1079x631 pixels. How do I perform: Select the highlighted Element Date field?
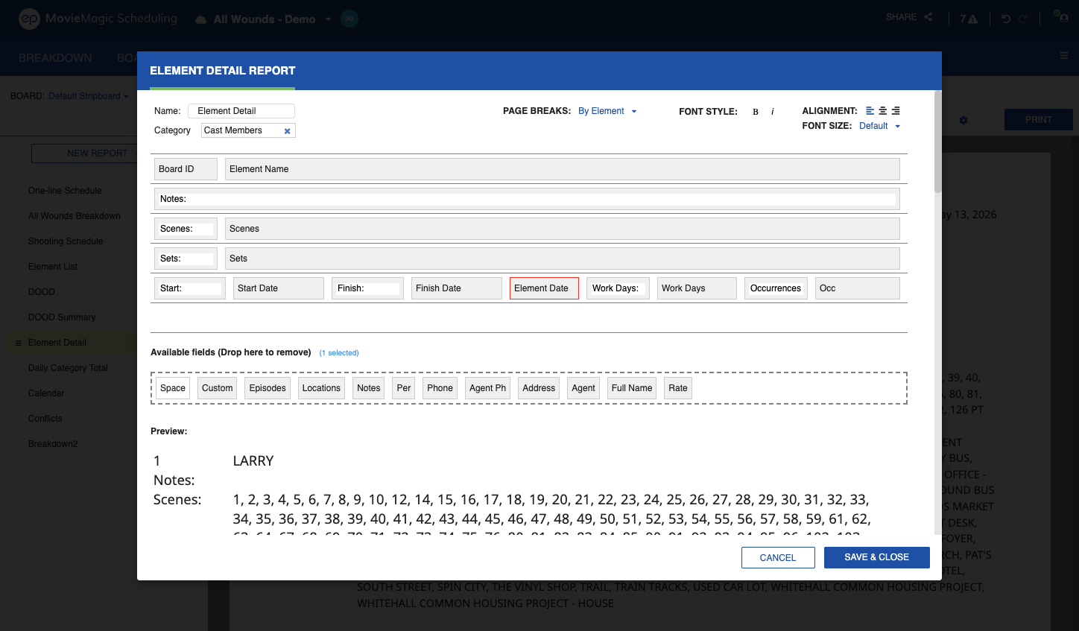tap(544, 288)
